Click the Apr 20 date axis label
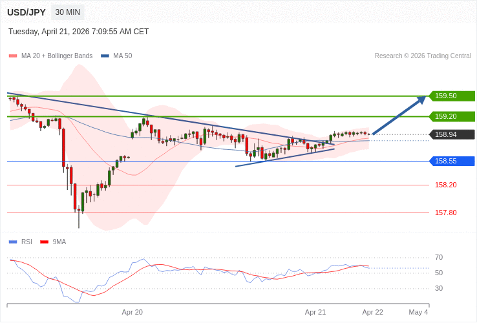 pos(132,312)
